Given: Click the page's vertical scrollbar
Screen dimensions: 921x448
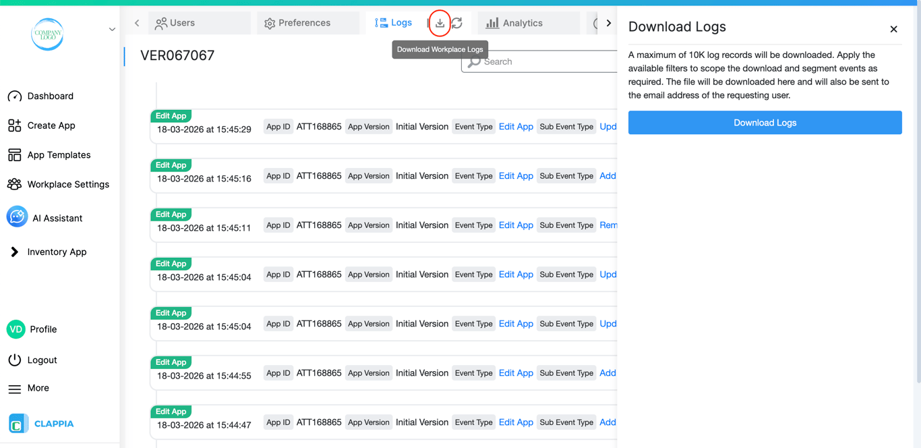Looking at the screenshot, I should click(x=918, y=196).
